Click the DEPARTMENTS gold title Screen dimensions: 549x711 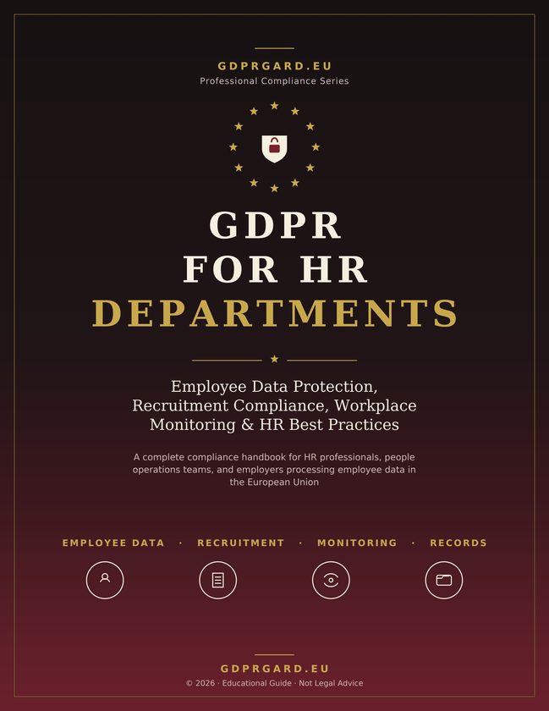pyautogui.click(x=275, y=313)
